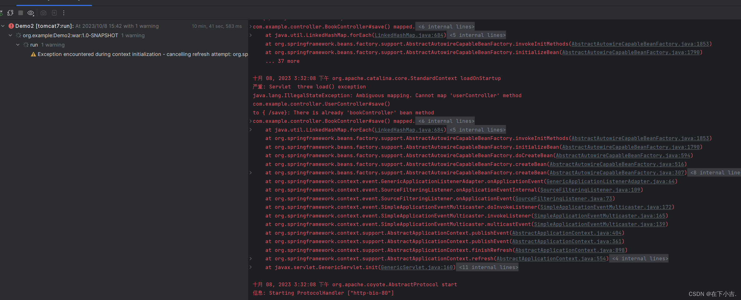Click the '10 min, 41 sec, 583 ms' duration

[217, 26]
